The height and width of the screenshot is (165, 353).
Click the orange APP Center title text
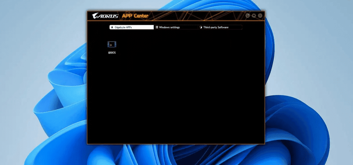[135, 16]
